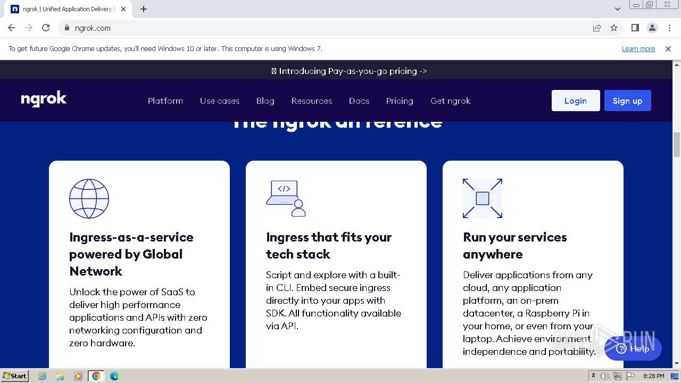Open Microsoft Edge from taskbar
The width and height of the screenshot is (681, 383).
point(114,376)
